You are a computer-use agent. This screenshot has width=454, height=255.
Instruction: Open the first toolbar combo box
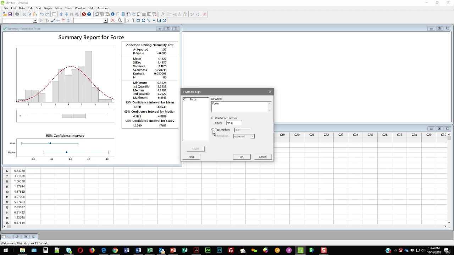pyautogui.click(x=35, y=21)
